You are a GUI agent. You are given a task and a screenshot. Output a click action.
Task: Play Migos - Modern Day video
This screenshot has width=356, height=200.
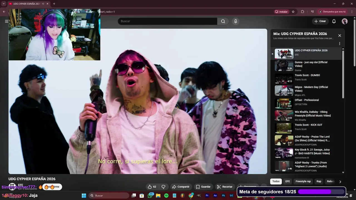pos(306,91)
